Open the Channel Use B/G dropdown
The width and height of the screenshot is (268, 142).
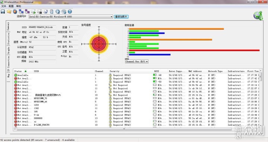(137, 62)
